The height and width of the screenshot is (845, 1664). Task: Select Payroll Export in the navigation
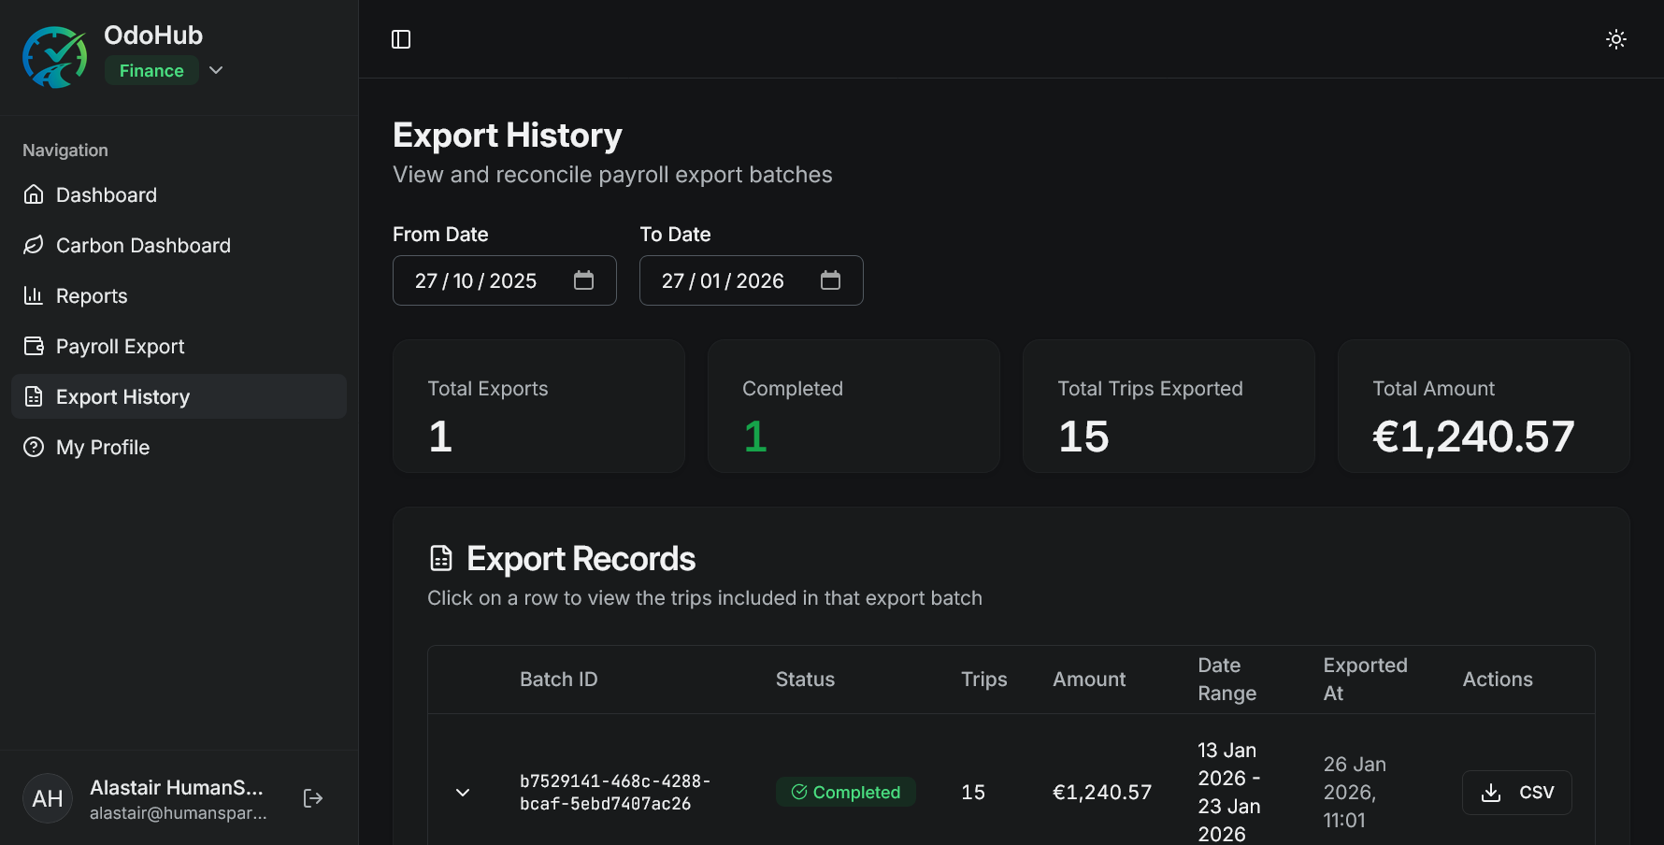(119, 346)
